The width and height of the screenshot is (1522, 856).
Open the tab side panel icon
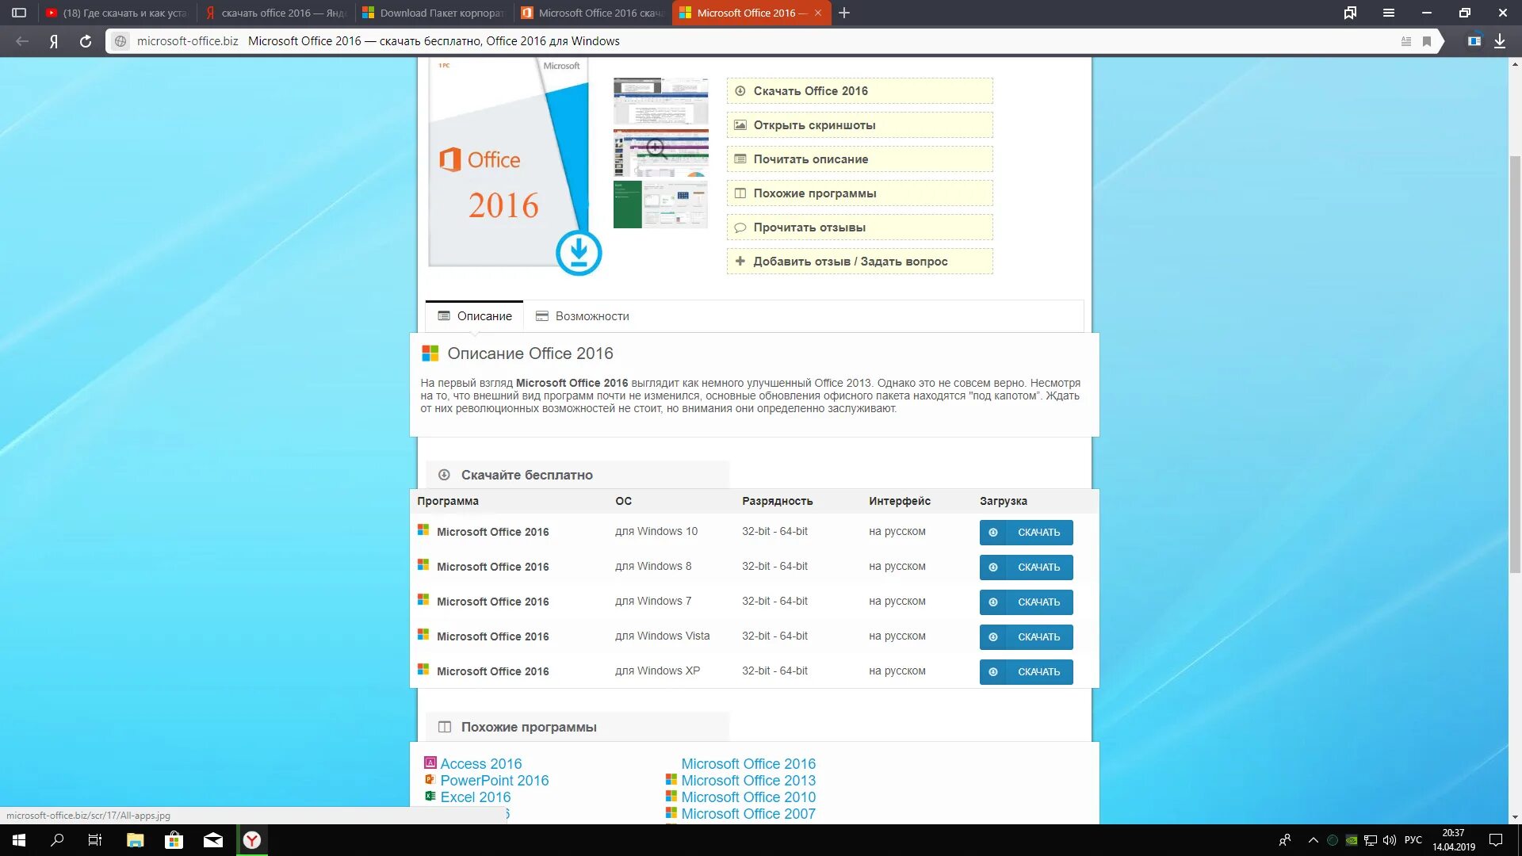pyautogui.click(x=19, y=13)
